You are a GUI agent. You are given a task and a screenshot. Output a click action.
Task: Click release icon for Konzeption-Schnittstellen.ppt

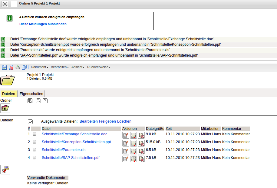coord(134,143)
